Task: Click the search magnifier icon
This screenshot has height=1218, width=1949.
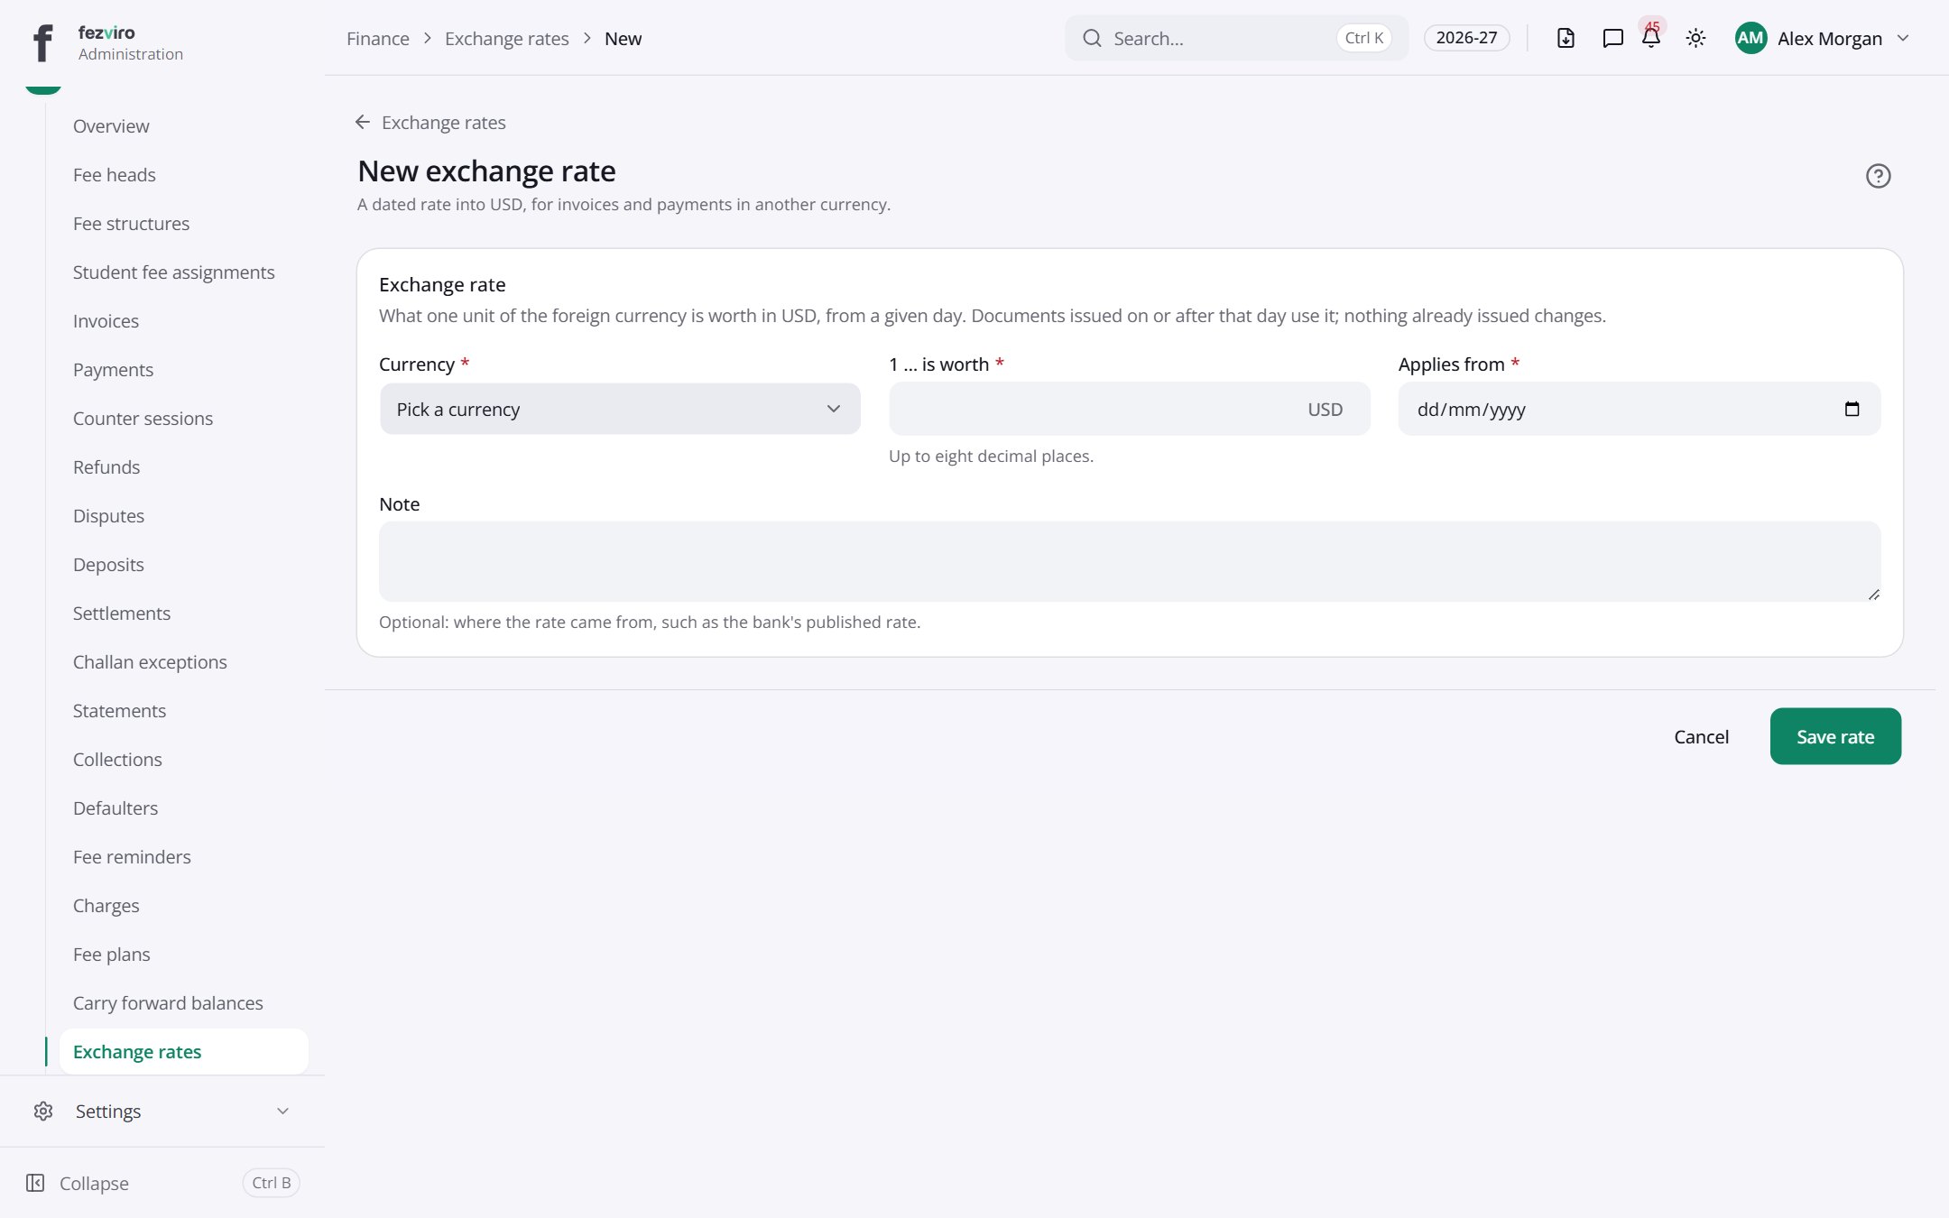Action: pyautogui.click(x=1092, y=38)
